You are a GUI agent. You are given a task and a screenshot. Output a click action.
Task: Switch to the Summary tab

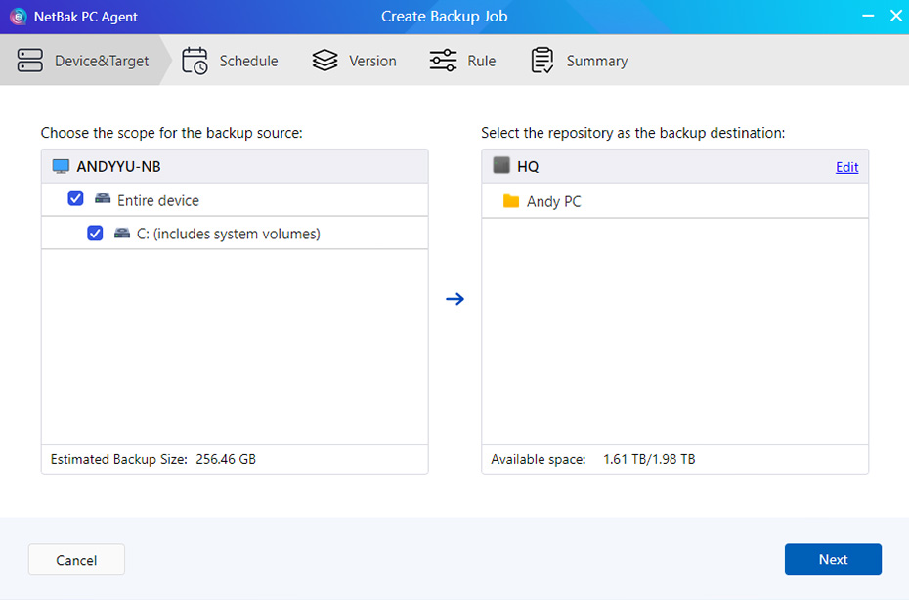point(596,61)
